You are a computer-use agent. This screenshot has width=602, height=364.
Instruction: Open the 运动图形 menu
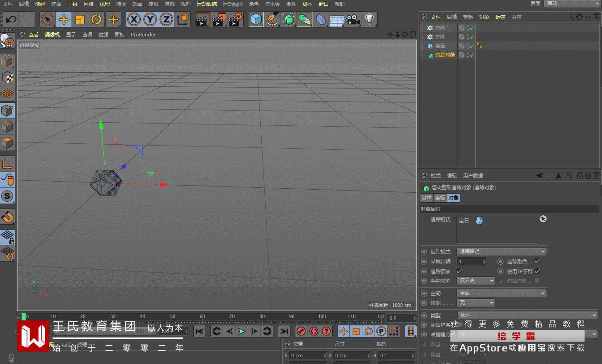[x=232, y=4]
